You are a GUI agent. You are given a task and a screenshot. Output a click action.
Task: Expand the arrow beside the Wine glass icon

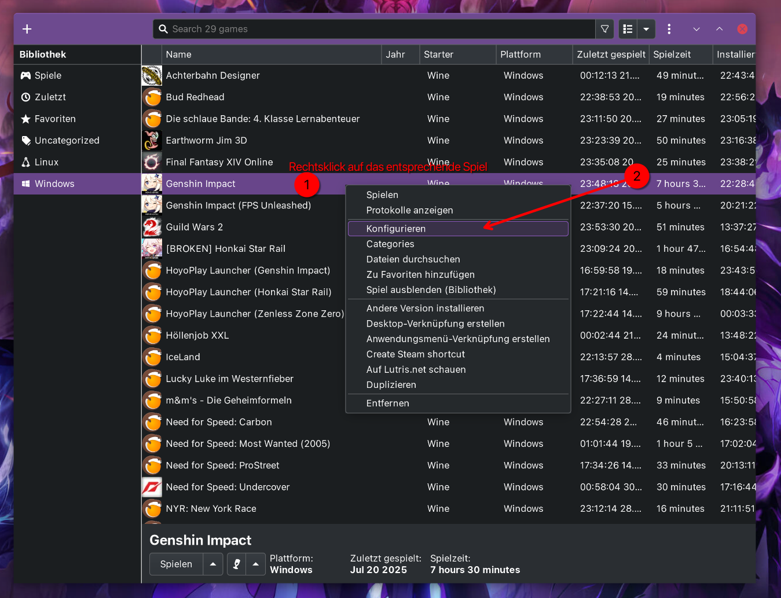click(x=255, y=564)
